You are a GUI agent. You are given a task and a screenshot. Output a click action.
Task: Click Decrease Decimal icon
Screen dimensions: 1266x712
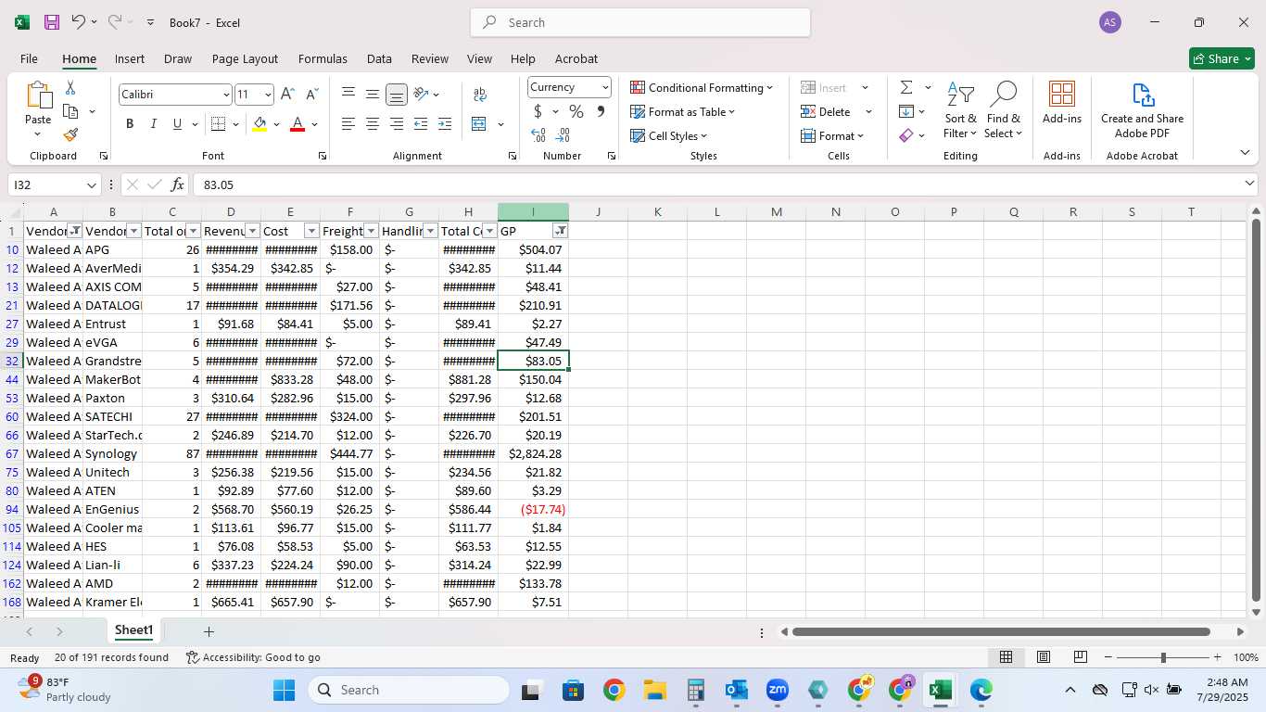(x=563, y=134)
